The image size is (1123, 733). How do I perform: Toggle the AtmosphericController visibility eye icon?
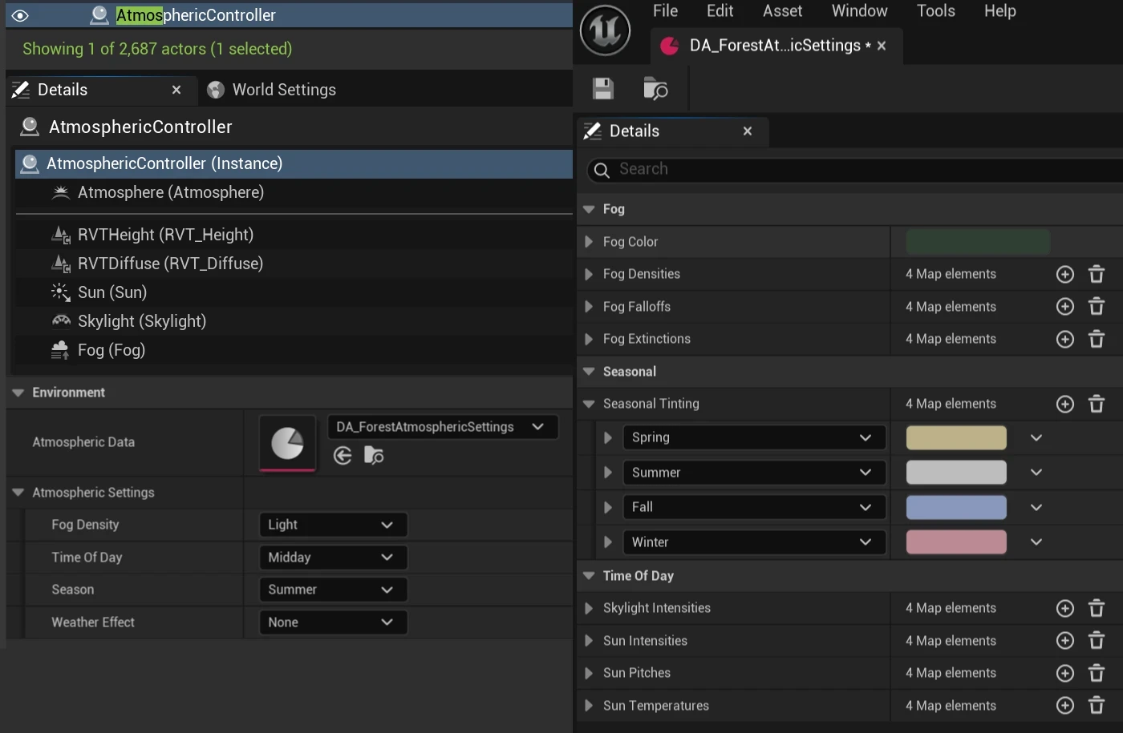pos(19,14)
